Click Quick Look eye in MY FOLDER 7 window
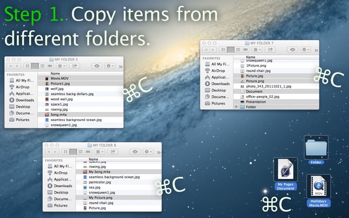 pos(292,50)
